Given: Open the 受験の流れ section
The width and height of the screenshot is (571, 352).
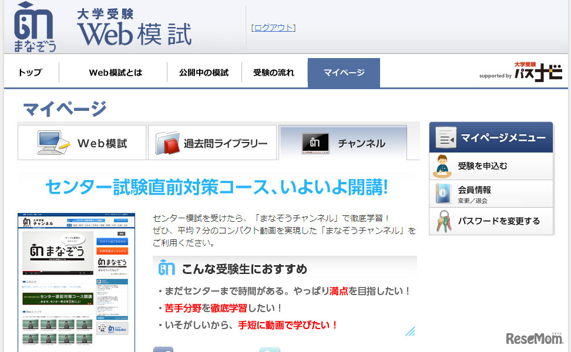Looking at the screenshot, I should tap(273, 72).
